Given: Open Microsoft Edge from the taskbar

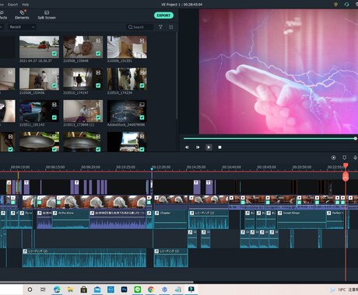Looking at the screenshot, I should click(x=57, y=290).
